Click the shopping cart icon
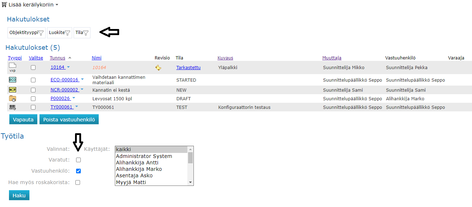Viewport: 472px width, 207px height. (x=5, y=5)
